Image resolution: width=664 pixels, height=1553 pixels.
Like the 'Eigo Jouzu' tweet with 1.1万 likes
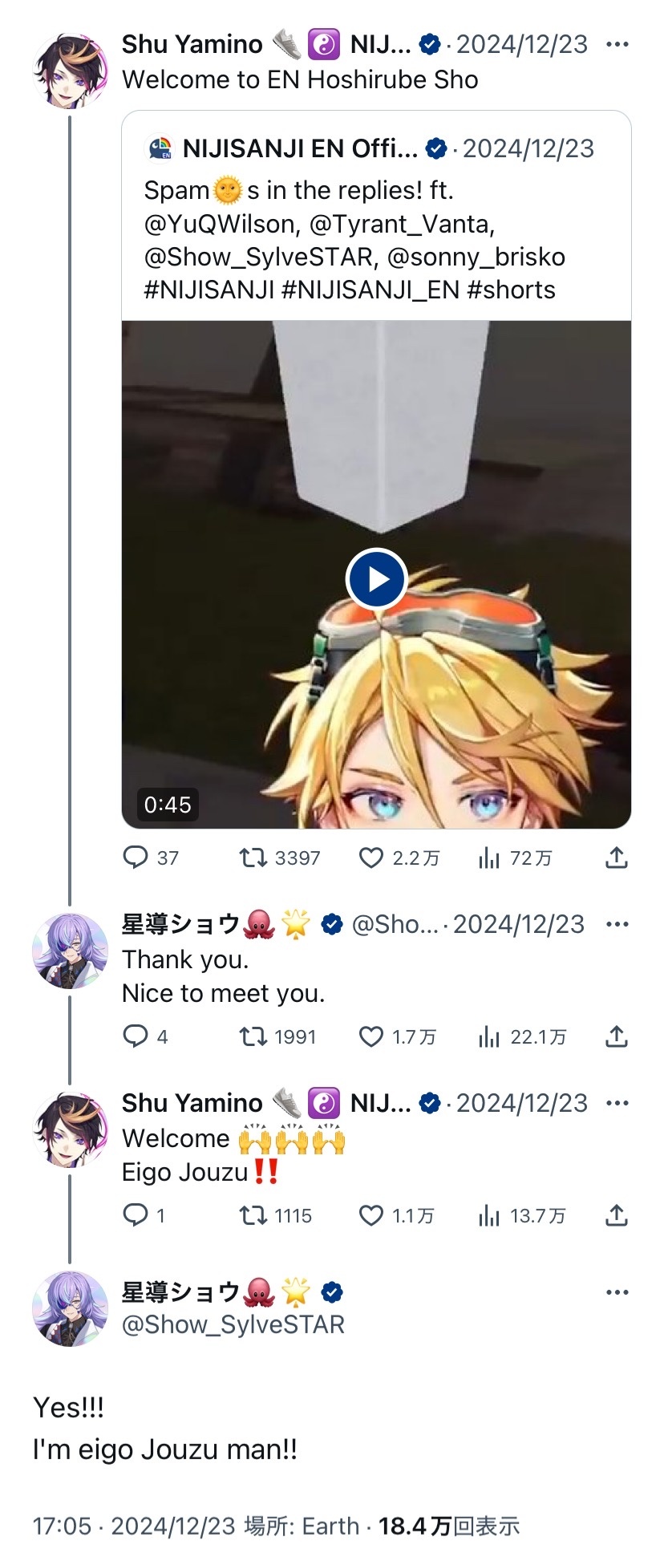[396, 1215]
